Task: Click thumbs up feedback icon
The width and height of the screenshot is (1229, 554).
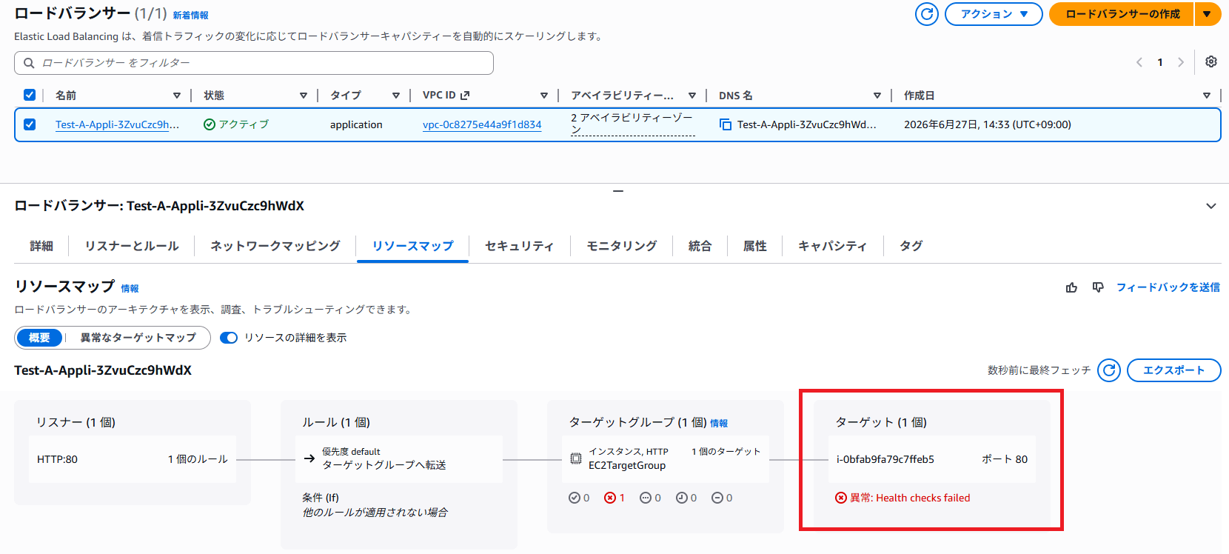Action: click(1071, 287)
